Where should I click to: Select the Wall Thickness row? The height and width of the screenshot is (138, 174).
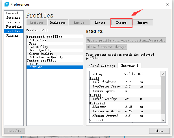[125, 82]
